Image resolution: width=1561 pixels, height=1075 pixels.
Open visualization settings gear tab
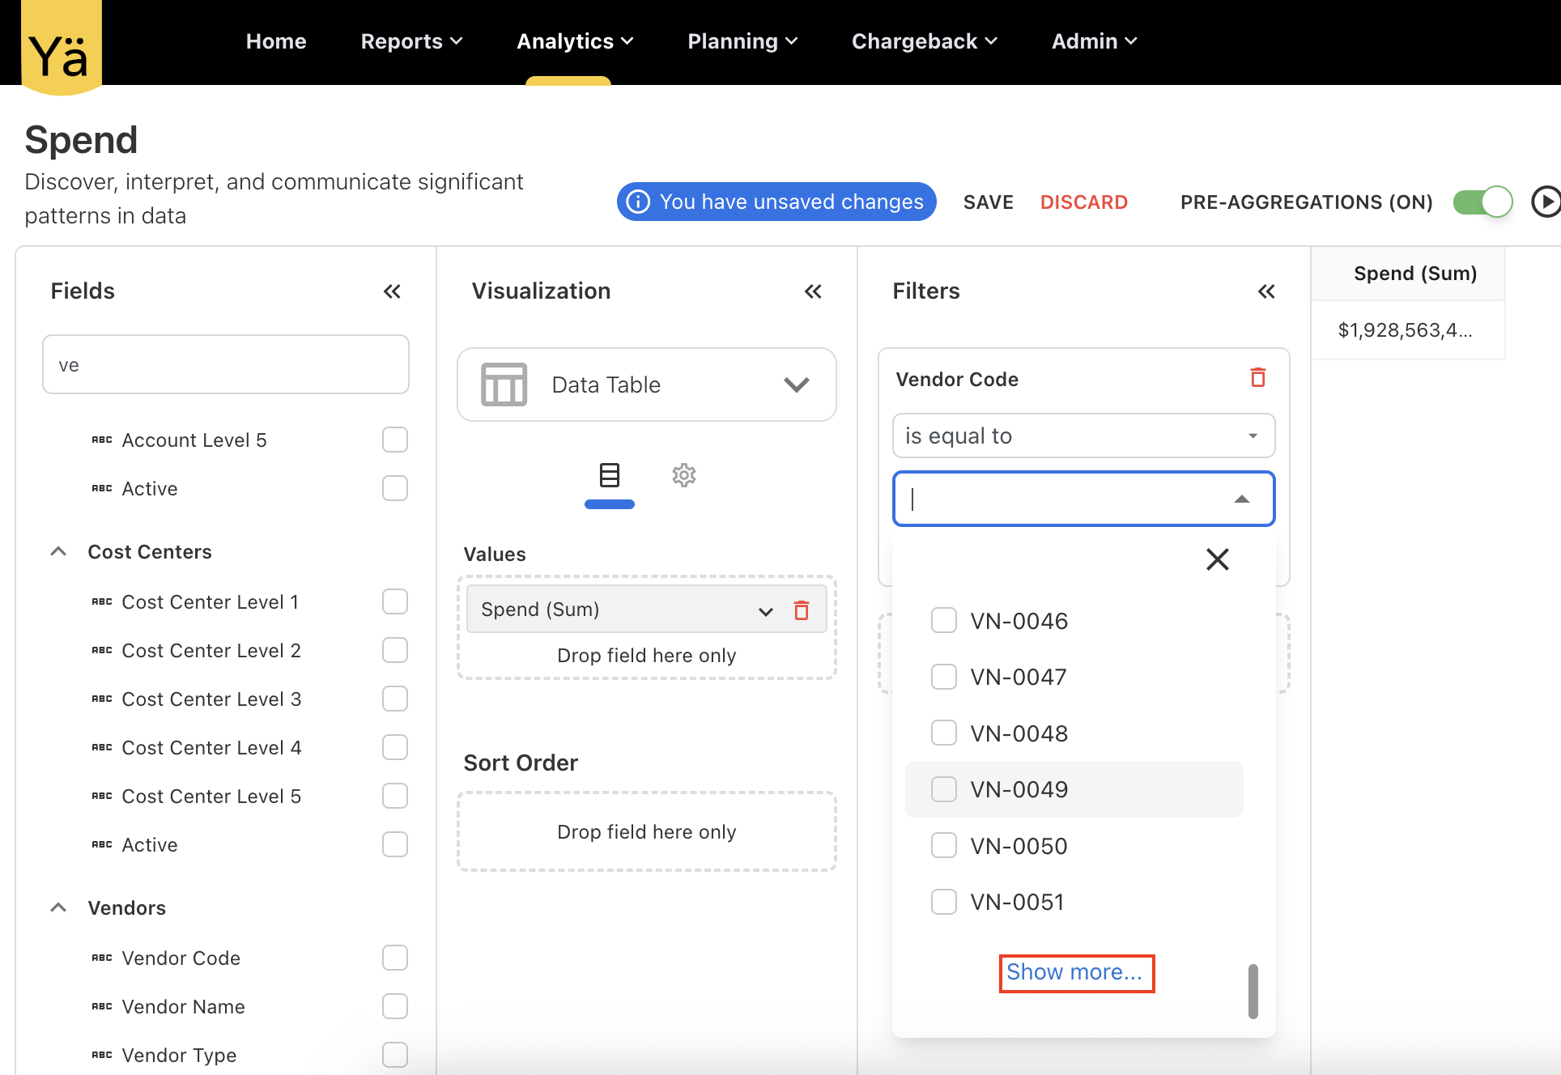(684, 475)
